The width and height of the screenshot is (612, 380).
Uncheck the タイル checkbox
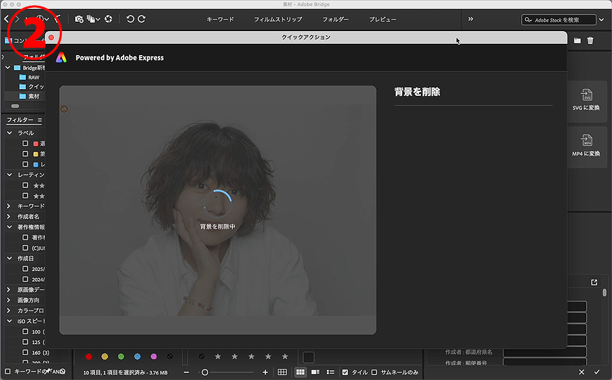345,372
